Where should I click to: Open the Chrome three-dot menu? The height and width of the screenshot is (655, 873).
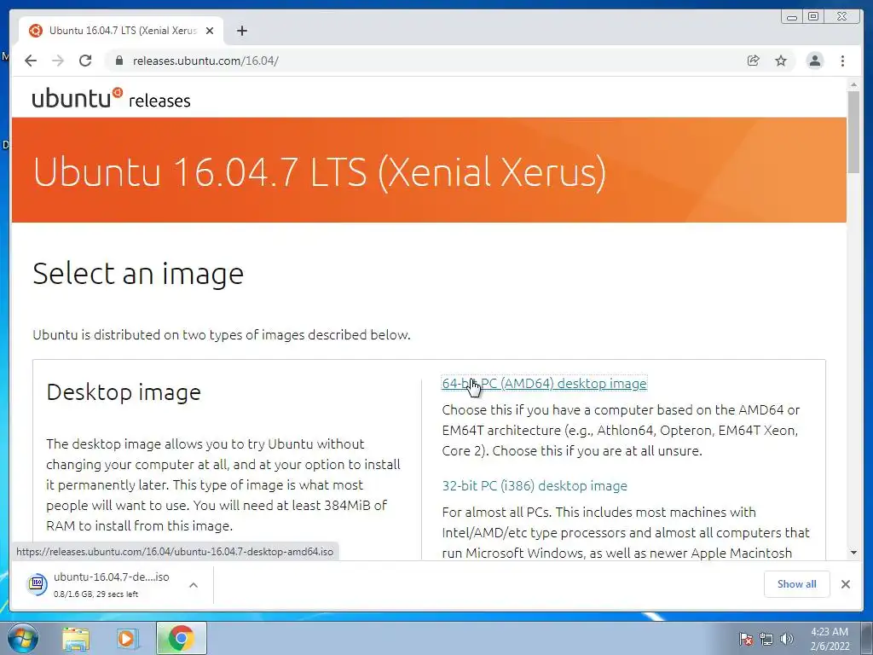point(842,61)
